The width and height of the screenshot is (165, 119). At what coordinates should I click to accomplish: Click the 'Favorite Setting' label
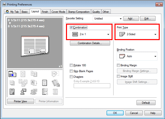75,18
